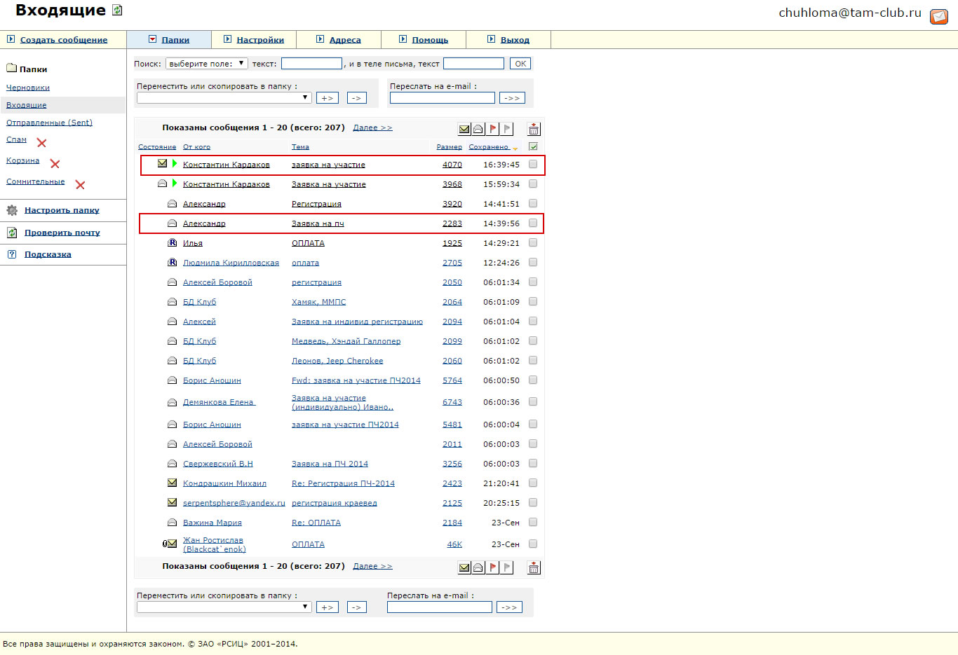958x655 pixels.
Task: Click the red flag icon above the message list
Action: click(493, 129)
